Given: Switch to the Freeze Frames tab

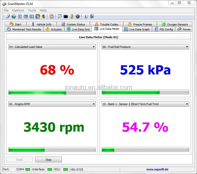Looking at the screenshot, I should [x=140, y=24].
